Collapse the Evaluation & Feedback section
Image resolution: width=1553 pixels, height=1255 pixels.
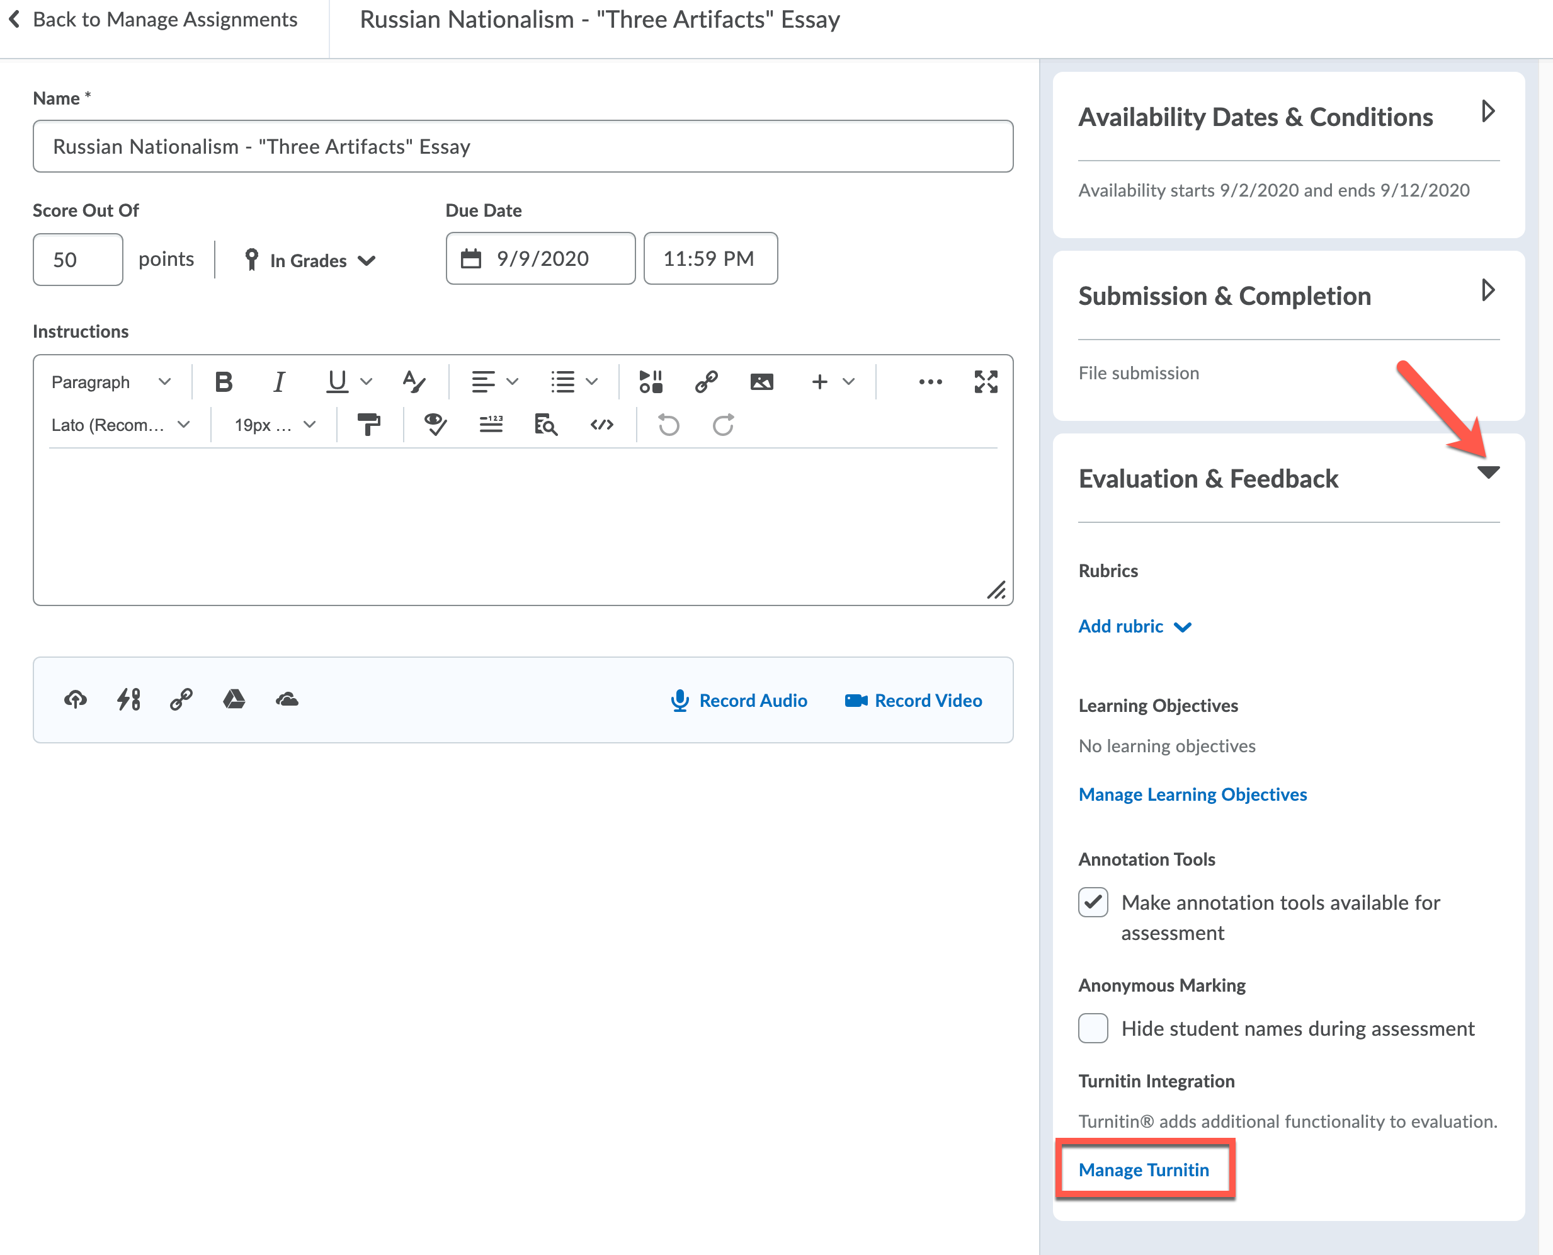click(1488, 473)
